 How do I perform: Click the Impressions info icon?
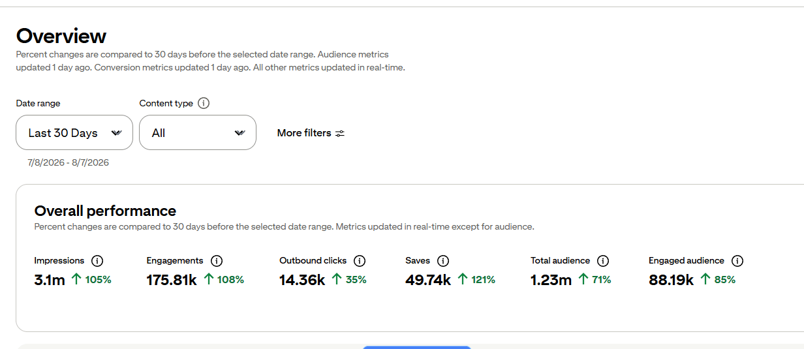tap(97, 261)
